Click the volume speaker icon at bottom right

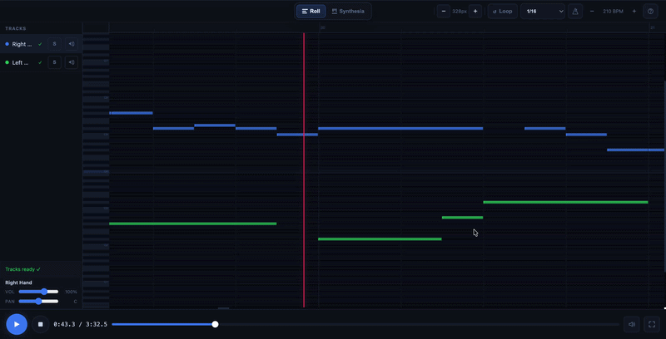(632, 324)
